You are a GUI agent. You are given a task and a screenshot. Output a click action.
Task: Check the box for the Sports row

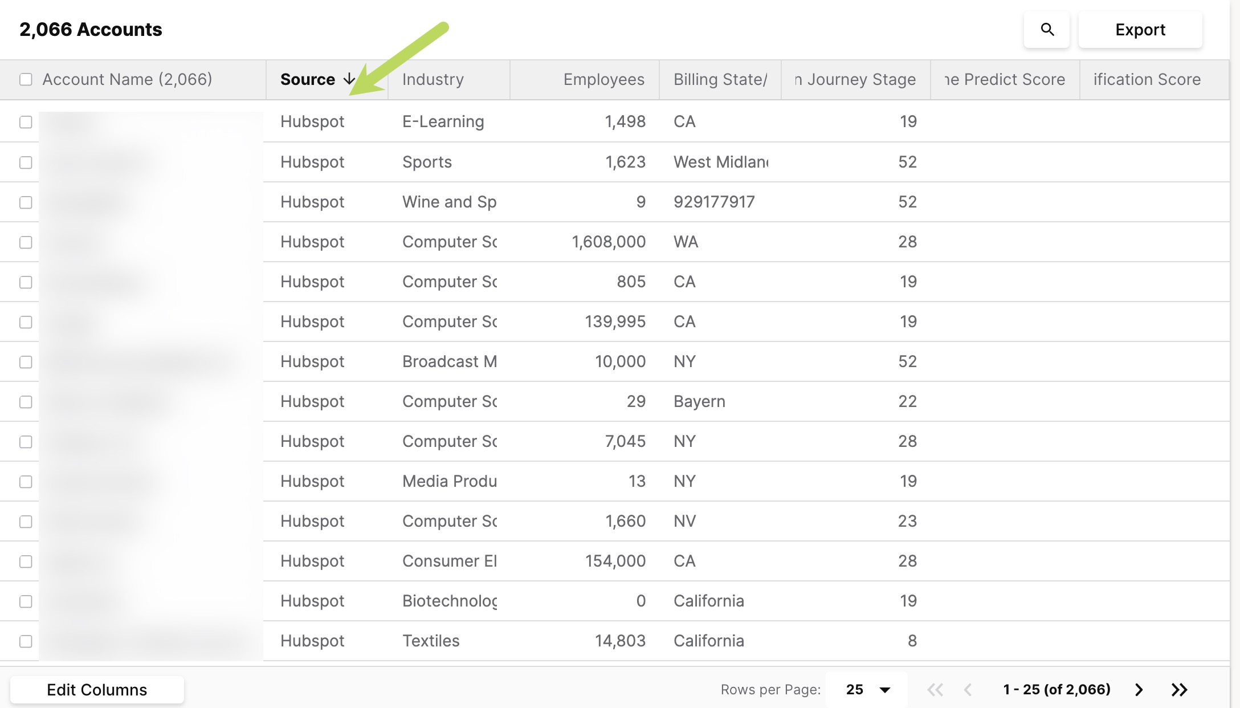pos(26,162)
